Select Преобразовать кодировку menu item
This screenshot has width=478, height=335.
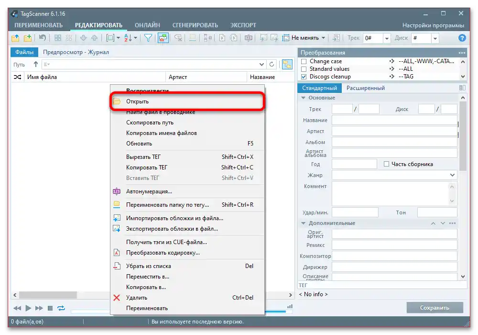(187, 253)
